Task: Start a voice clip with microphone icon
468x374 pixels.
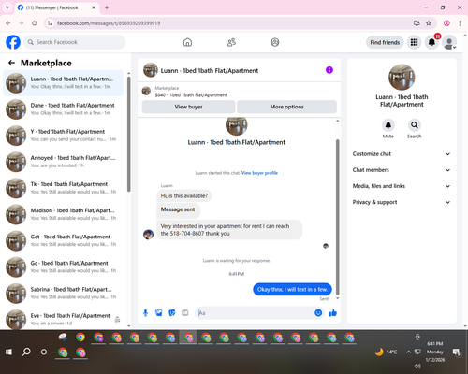Action: pyautogui.click(x=145, y=313)
